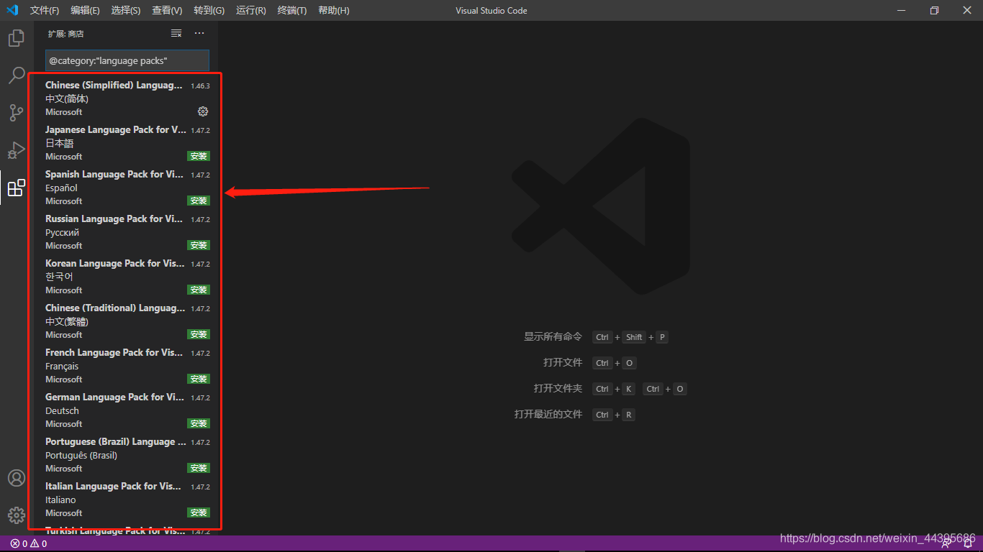The image size is (983, 552).
Task: Select Russian Language Pack title
Action: (114, 219)
